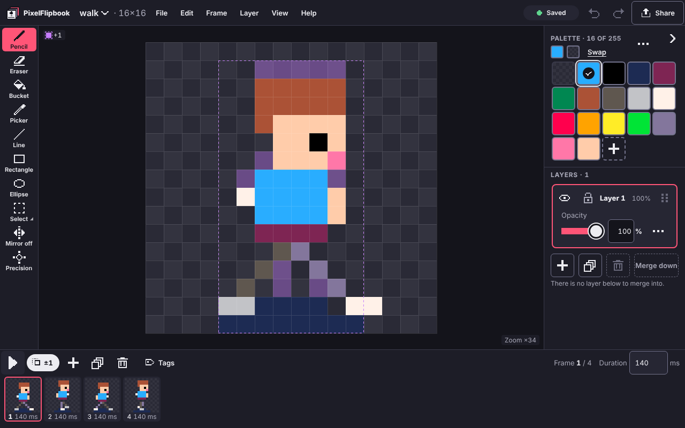The height and width of the screenshot is (428, 685).
Task: Select the dark green palette swatch
Action: click(564, 98)
